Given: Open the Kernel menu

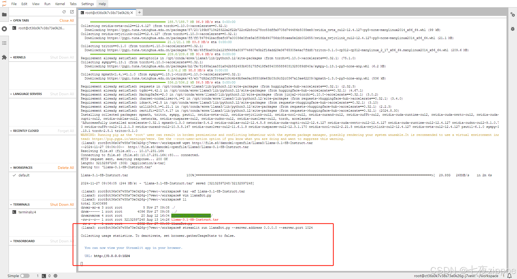Looking at the screenshot, I should (60, 4).
